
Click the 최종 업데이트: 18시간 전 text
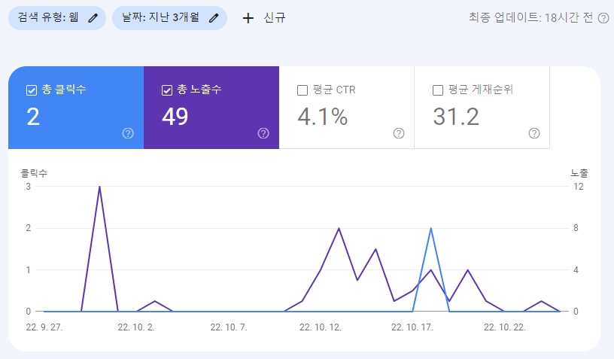(530, 17)
